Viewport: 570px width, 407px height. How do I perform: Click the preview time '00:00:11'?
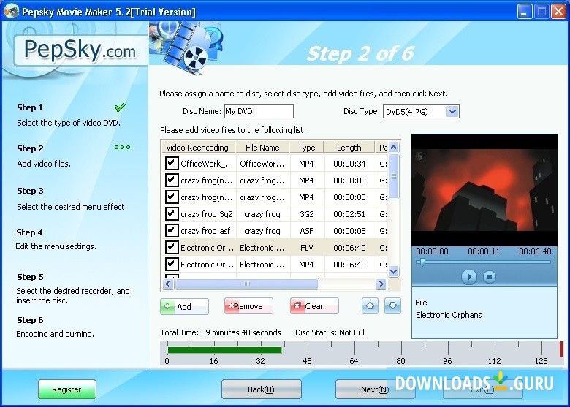pyautogui.click(x=484, y=251)
